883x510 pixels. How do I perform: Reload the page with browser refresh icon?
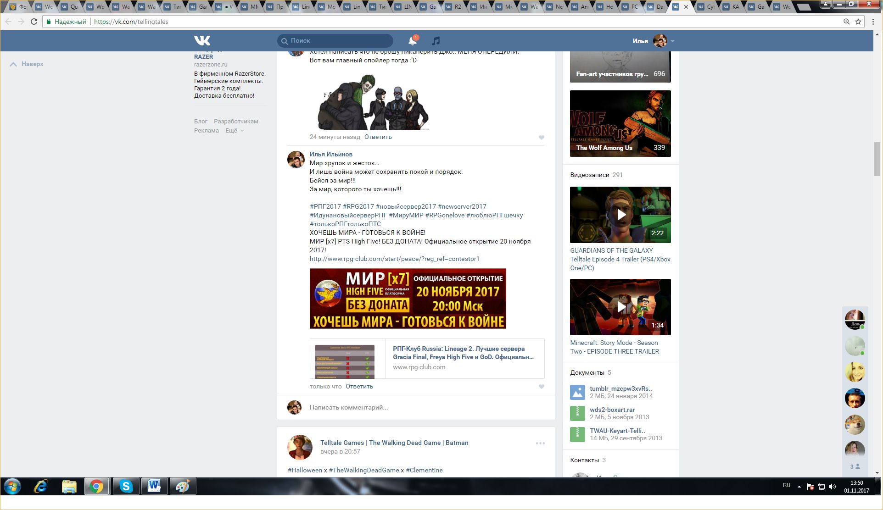coord(34,22)
